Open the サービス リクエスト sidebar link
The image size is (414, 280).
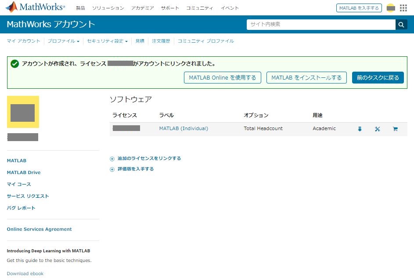[28, 196]
